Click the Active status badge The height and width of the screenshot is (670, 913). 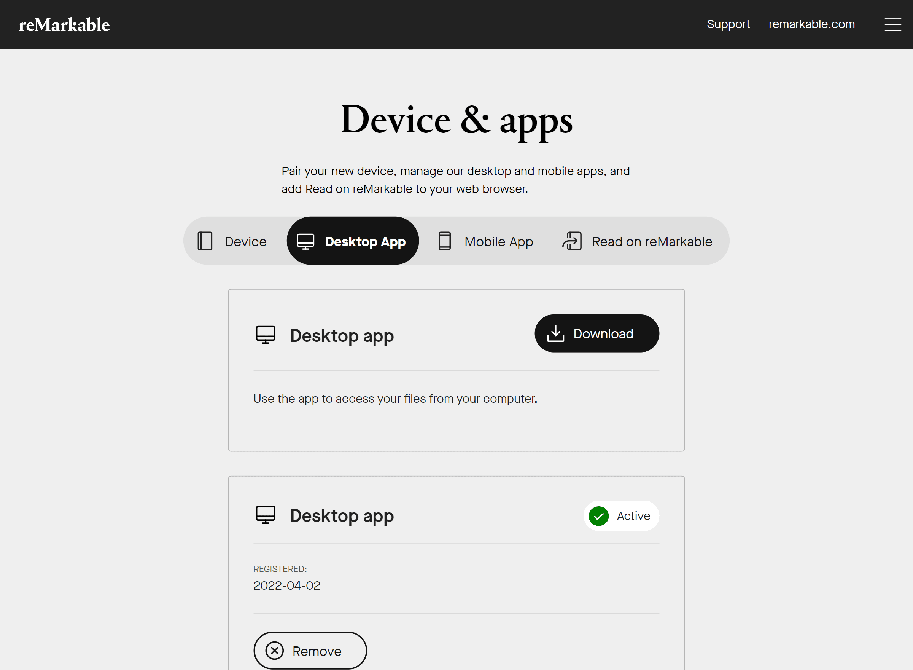coord(621,516)
